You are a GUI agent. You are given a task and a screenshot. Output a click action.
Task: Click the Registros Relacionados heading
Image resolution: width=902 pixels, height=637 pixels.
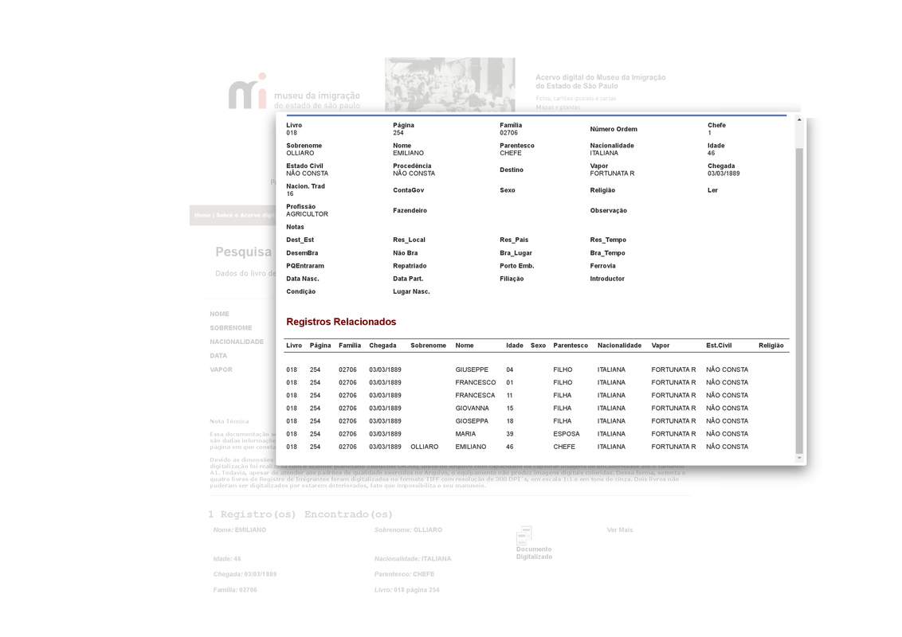coord(341,322)
